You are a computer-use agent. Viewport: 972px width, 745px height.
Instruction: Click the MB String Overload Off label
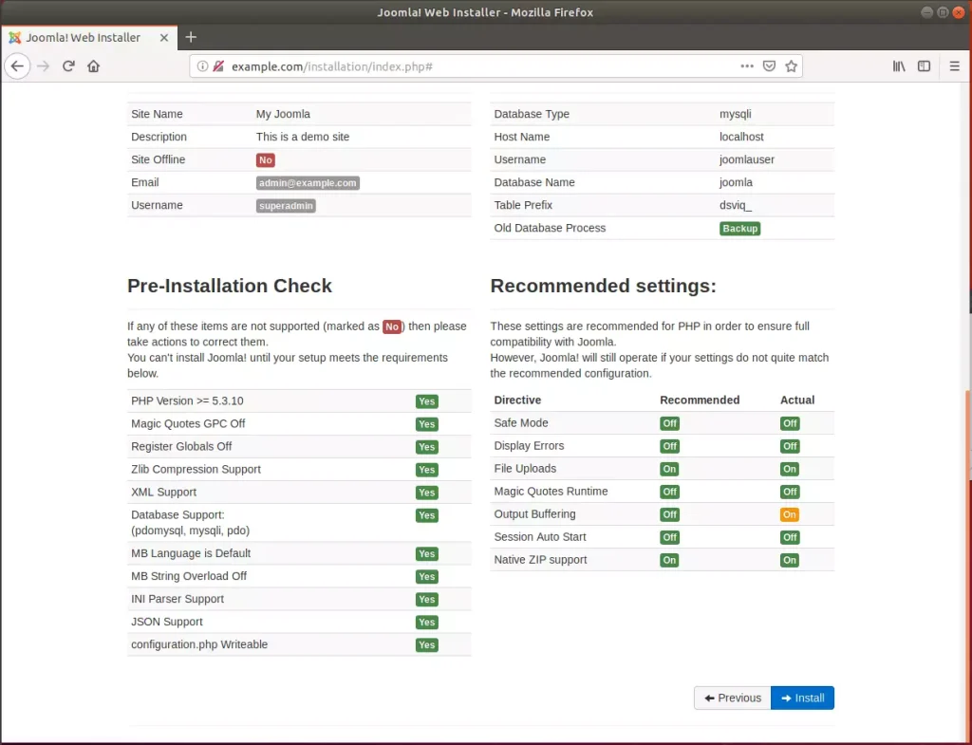(x=189, y=576)
